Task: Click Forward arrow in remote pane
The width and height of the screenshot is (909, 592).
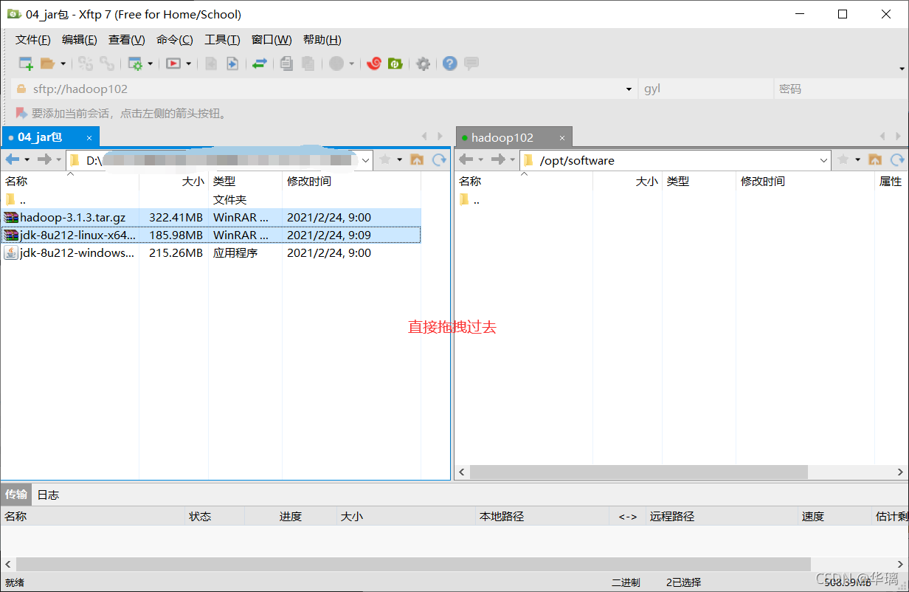Action: [497, 159]
